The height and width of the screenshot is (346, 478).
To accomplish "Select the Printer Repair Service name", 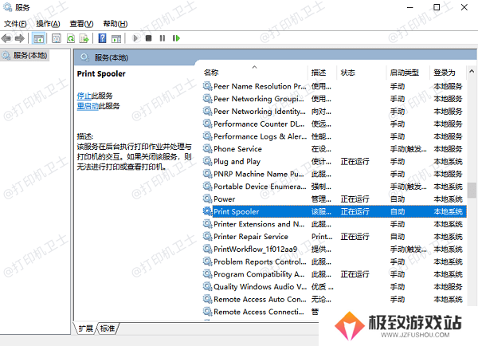I will [251, 237].
